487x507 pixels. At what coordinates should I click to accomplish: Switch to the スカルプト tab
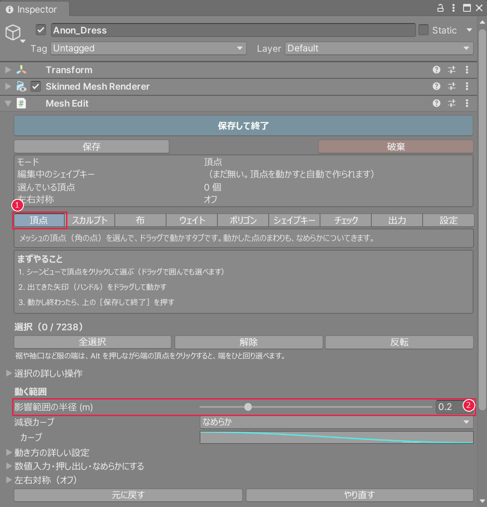(90, 220)
